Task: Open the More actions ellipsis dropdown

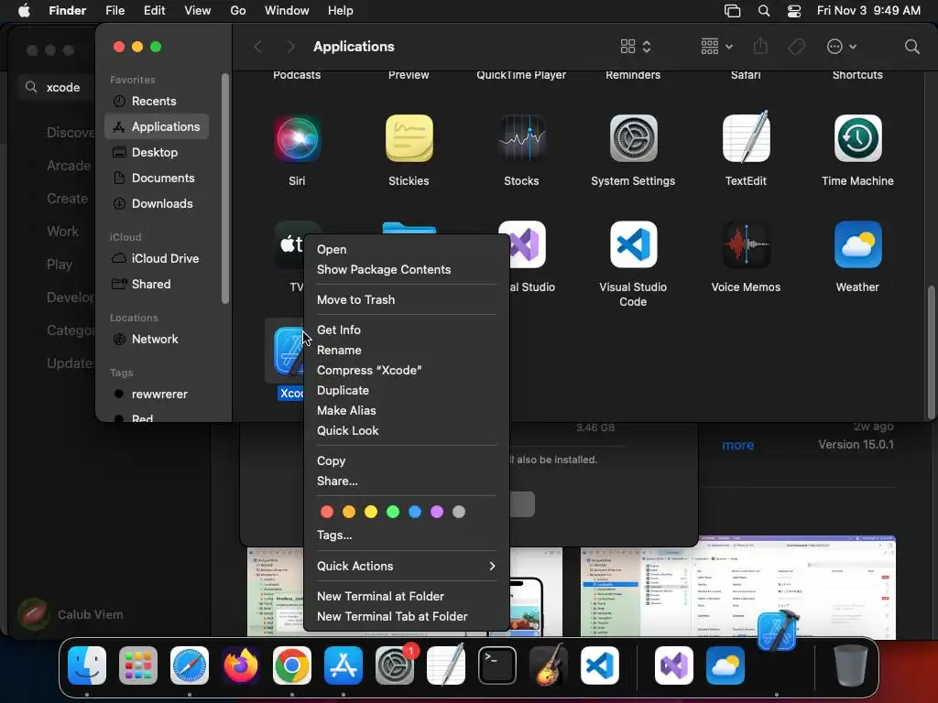Action: (842, 47)
